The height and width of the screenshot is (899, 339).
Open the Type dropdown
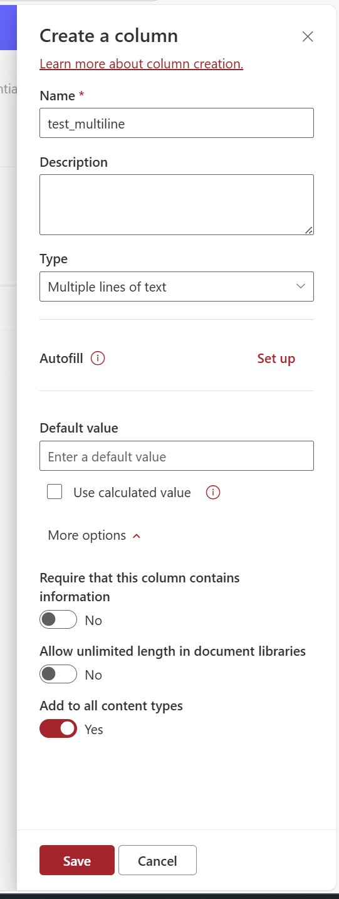coord(177,287)
